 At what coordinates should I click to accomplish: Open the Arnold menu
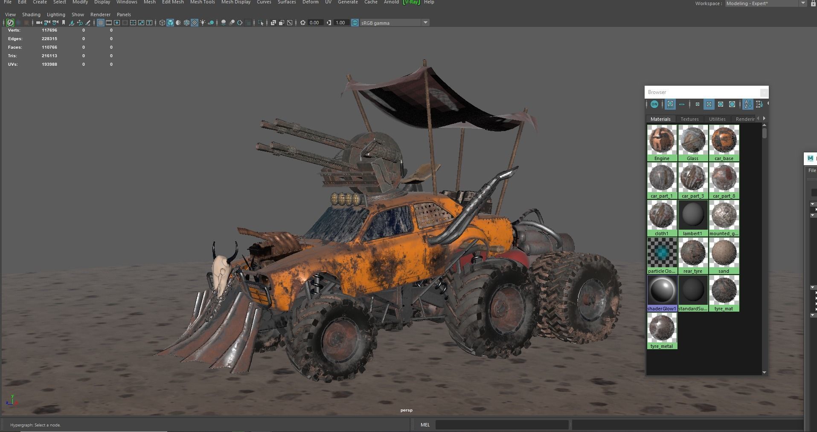[x=391, y=2]
